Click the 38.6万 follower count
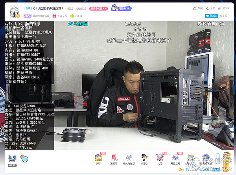The width and height of the screenshot is (236, 175). [223, 16]
